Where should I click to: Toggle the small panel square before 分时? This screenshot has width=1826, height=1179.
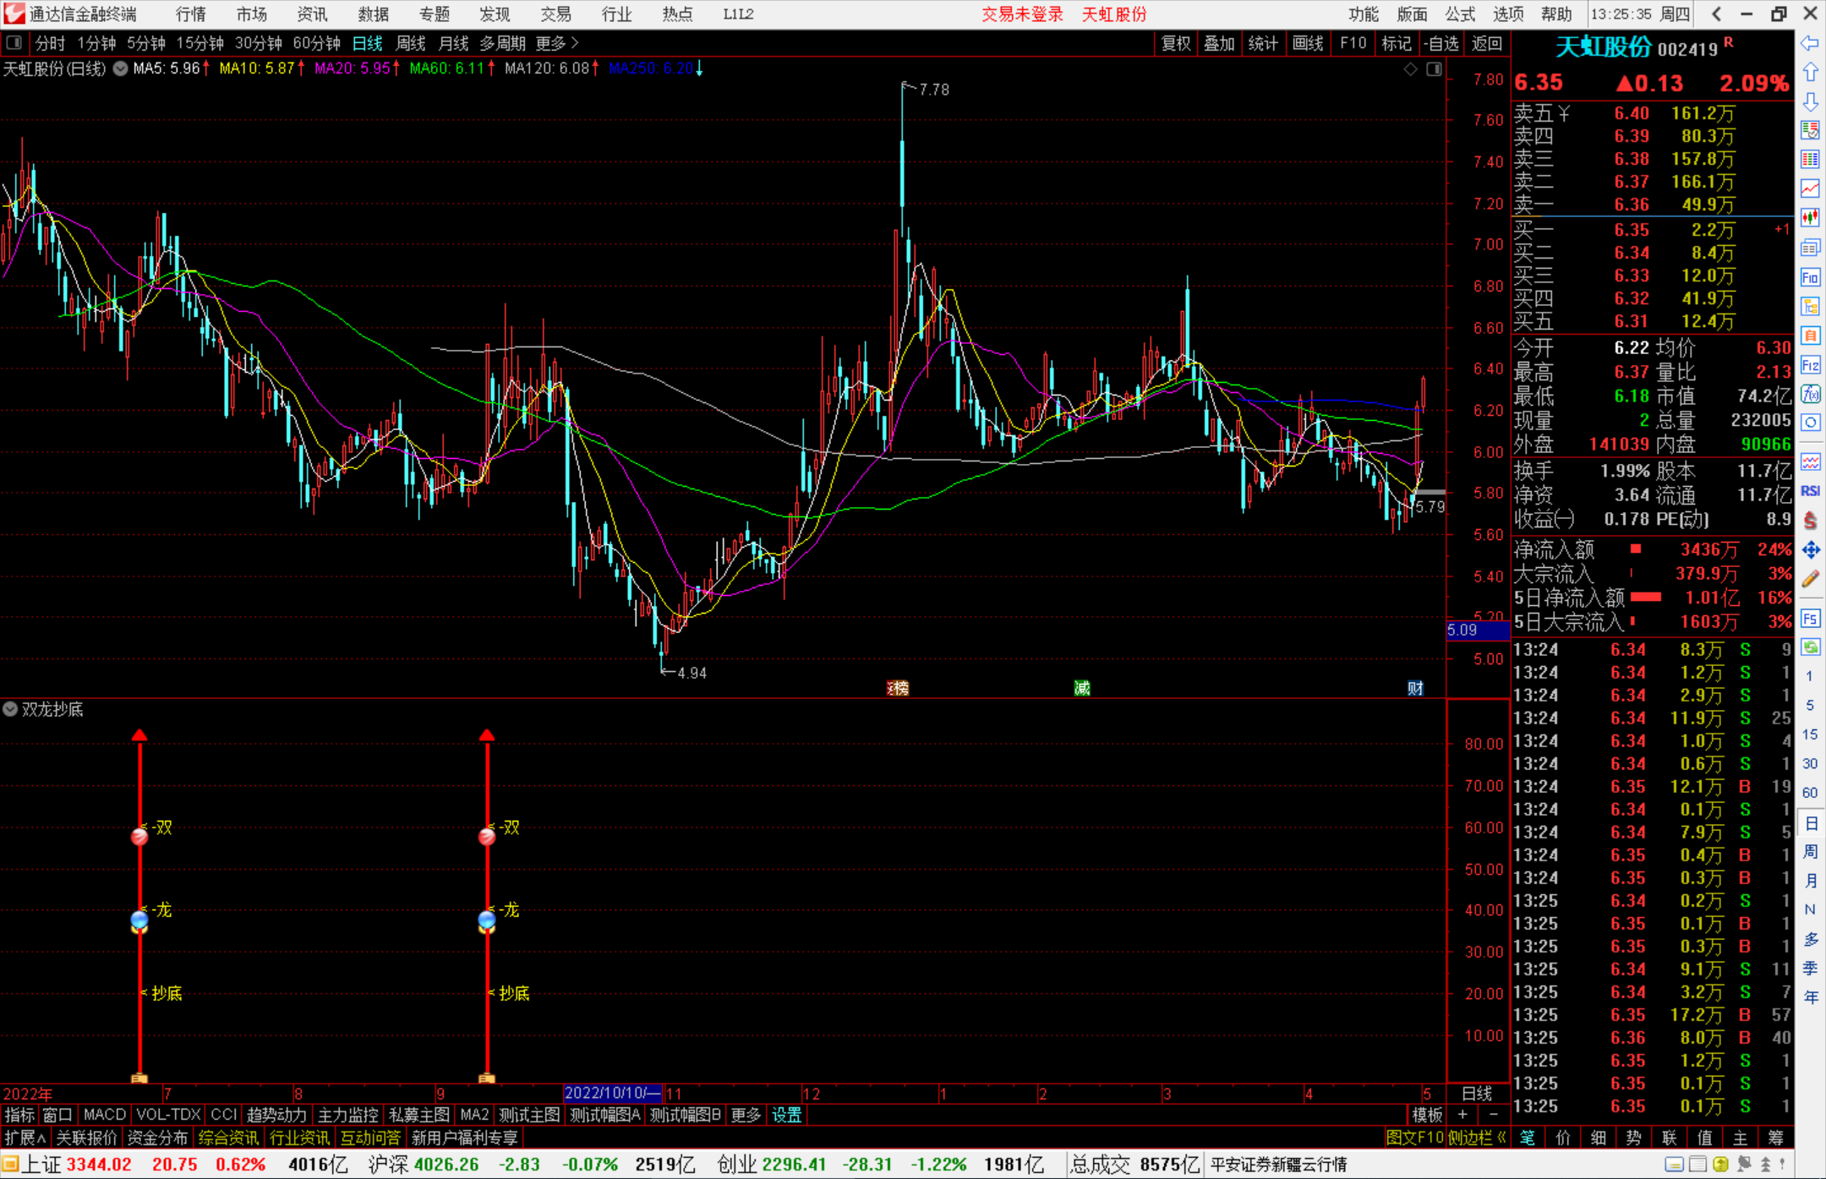[x=14, y=42]
